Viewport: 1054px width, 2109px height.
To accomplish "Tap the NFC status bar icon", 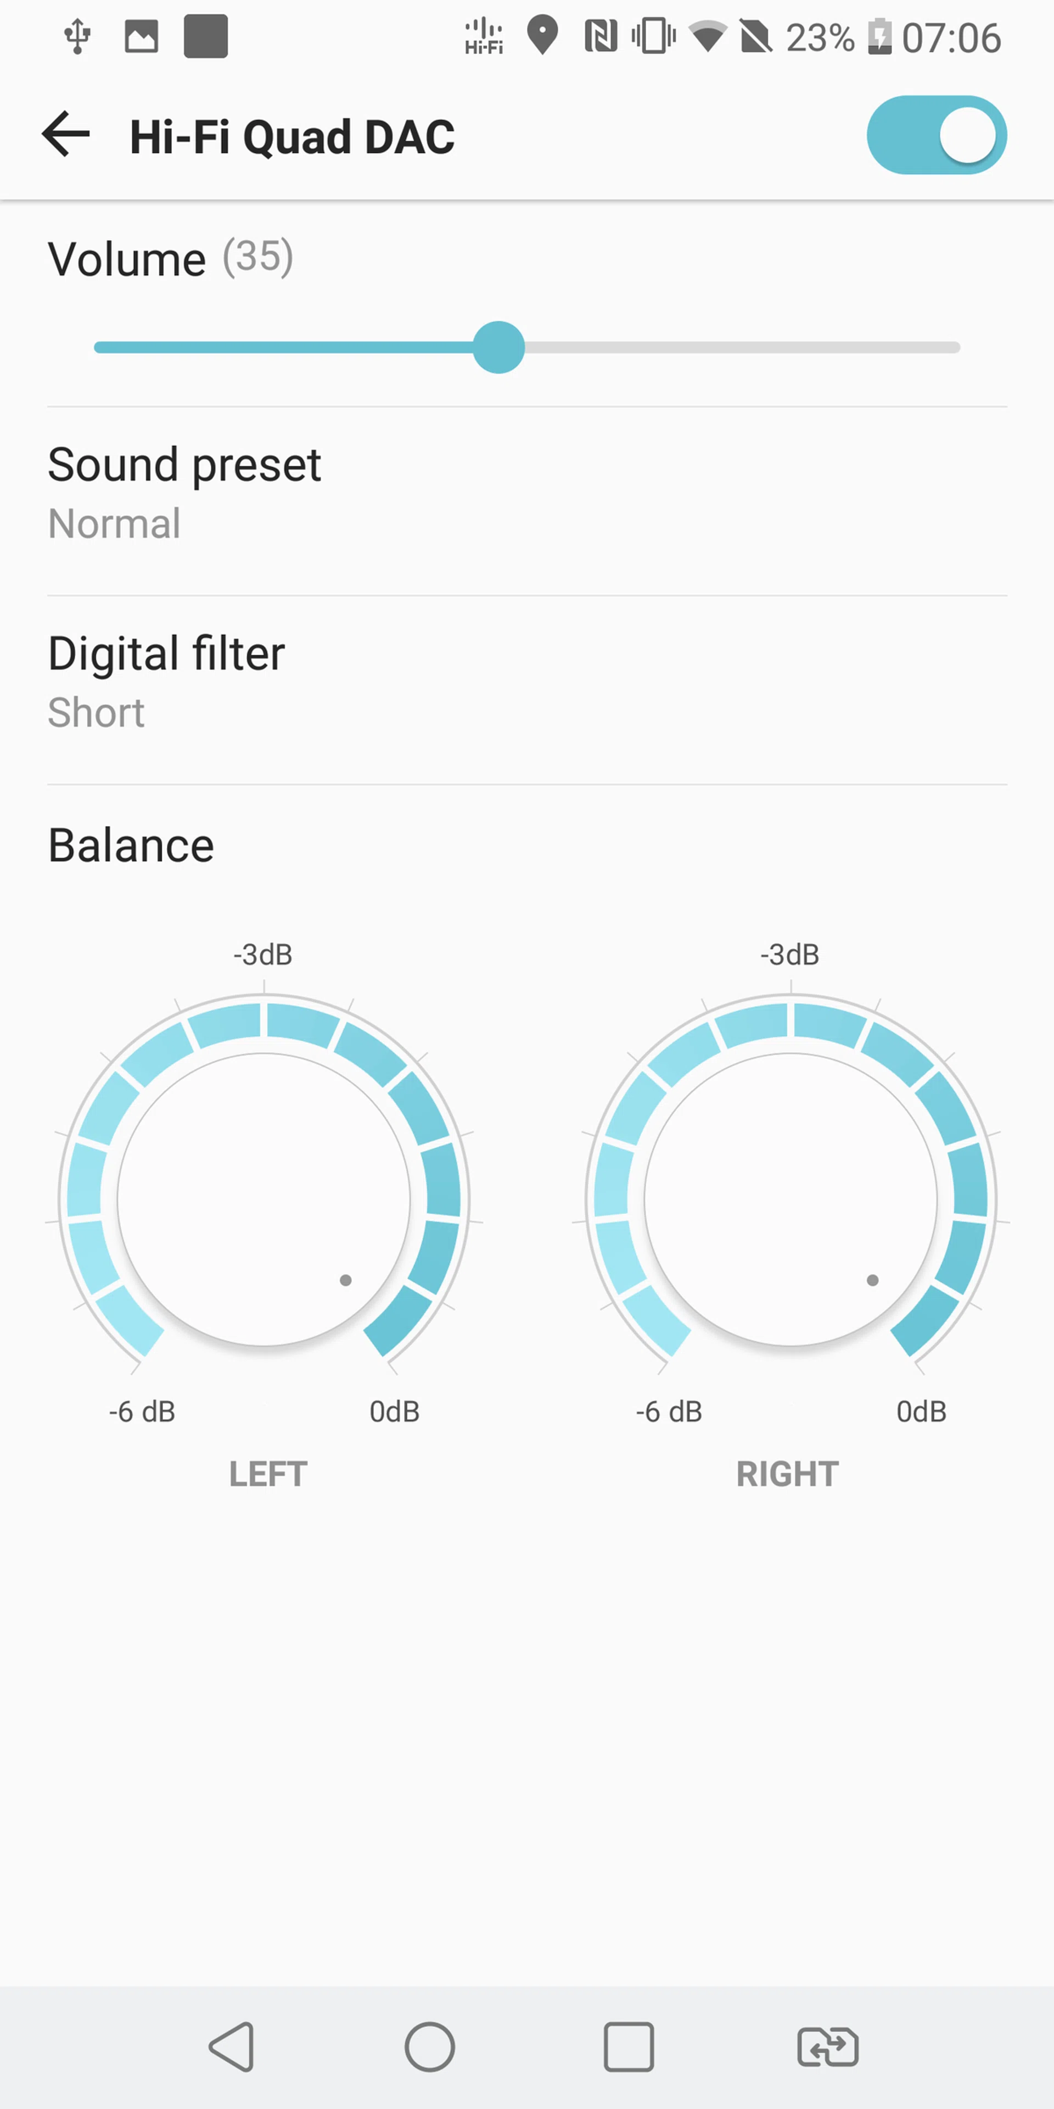I will click(x=601, y=37).
